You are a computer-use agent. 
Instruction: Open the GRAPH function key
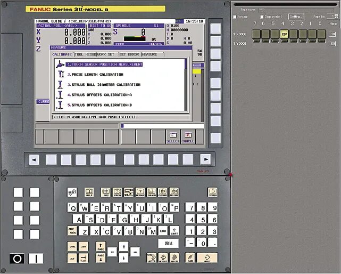tap(152, 192)
